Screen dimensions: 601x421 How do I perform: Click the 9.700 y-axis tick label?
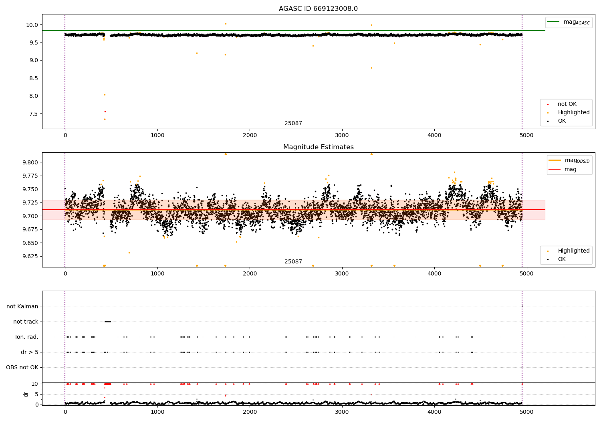(30, 216)
